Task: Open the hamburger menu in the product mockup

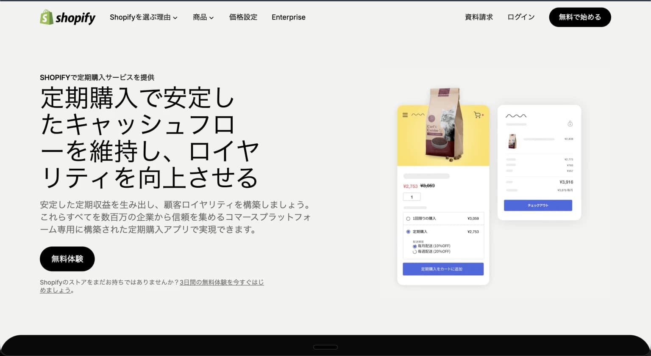Action: point(405,115)
